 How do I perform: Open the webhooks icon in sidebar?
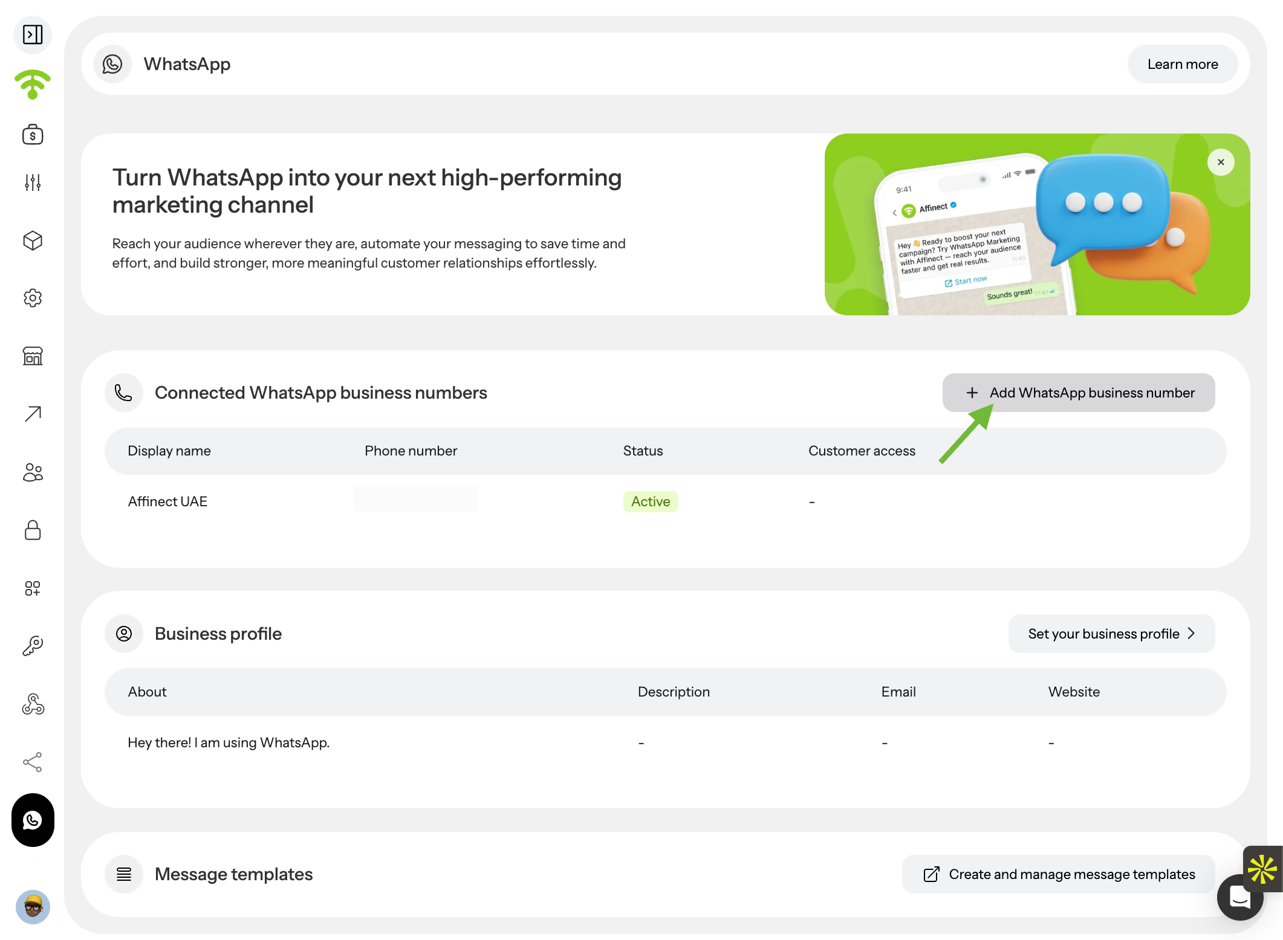(x=33, y=704)
